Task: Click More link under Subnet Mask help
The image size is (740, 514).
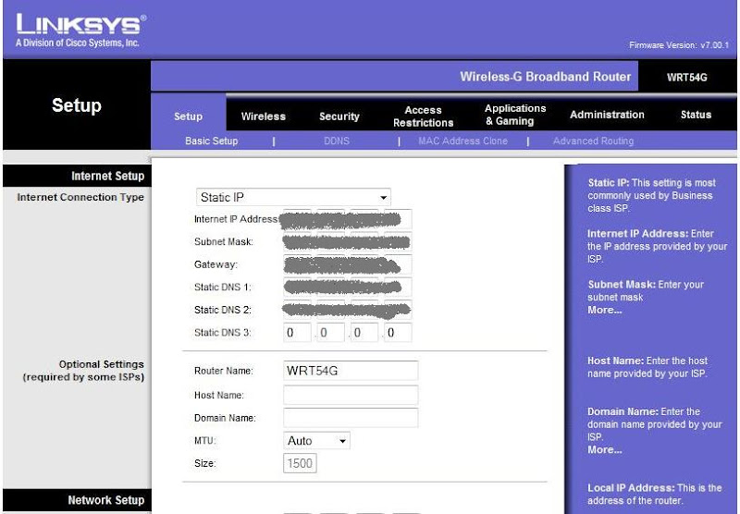Action: [x=605, y=310]
